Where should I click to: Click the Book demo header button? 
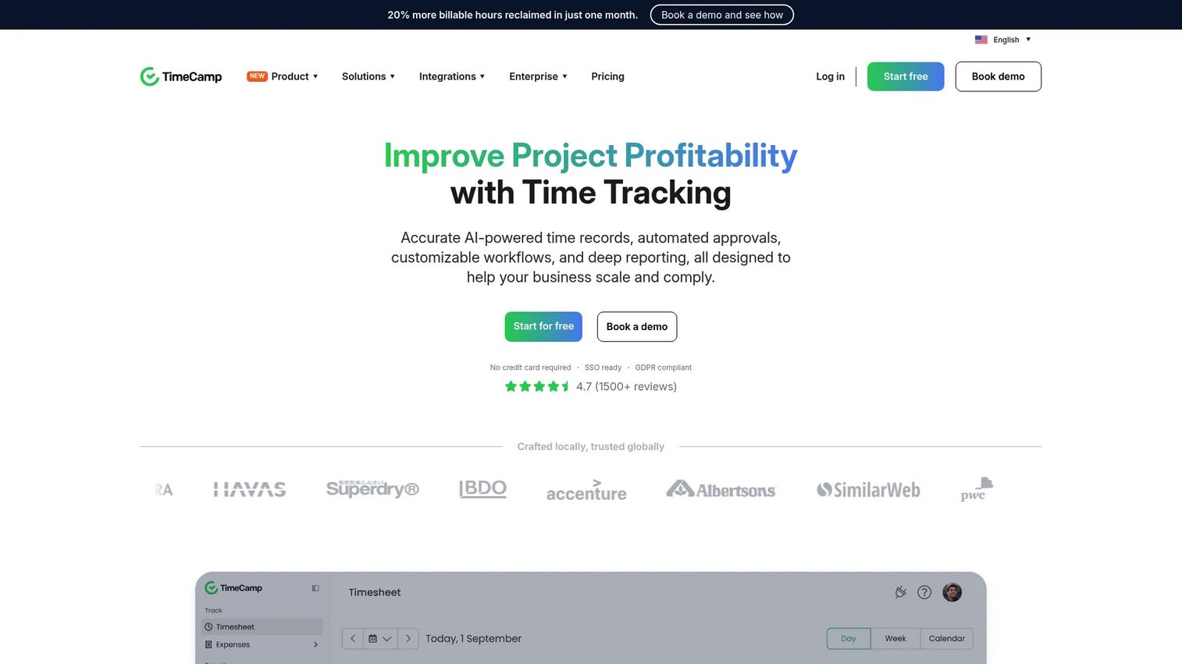point(998,76)
